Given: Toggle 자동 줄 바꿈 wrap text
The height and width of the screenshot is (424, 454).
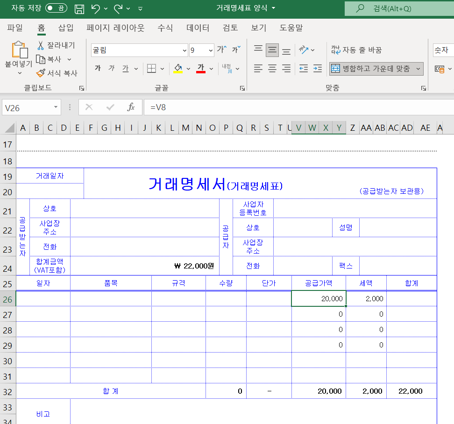Looking at the screenshot, I should pyautogui.click(x=356, y=50).
